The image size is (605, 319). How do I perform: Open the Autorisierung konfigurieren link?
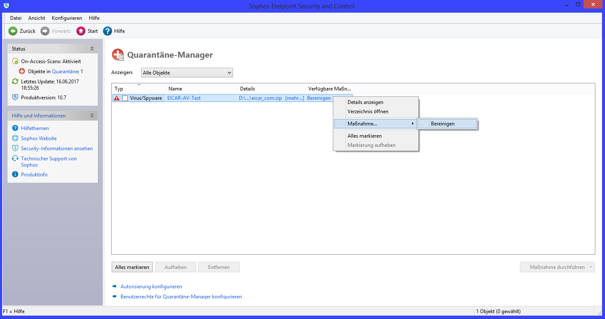click(151, 287)
